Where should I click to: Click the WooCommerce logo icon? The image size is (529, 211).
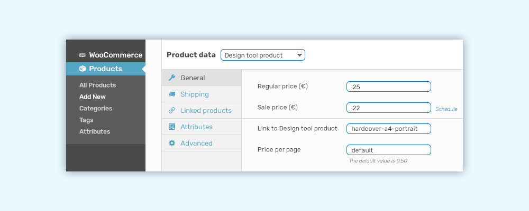[83, 55]
